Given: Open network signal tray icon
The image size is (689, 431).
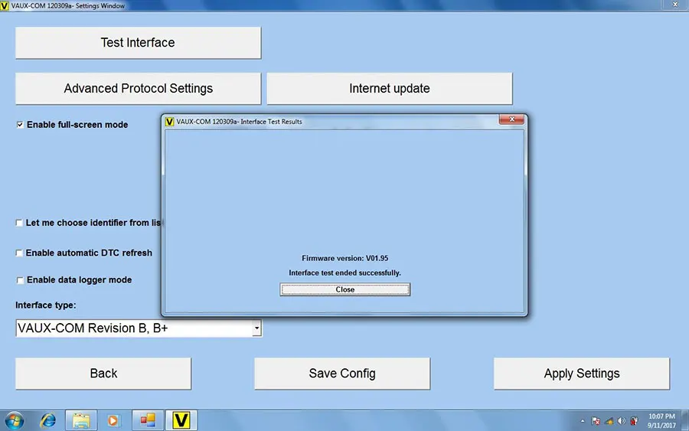Looking at the screenshot, I should coord(609,421).
